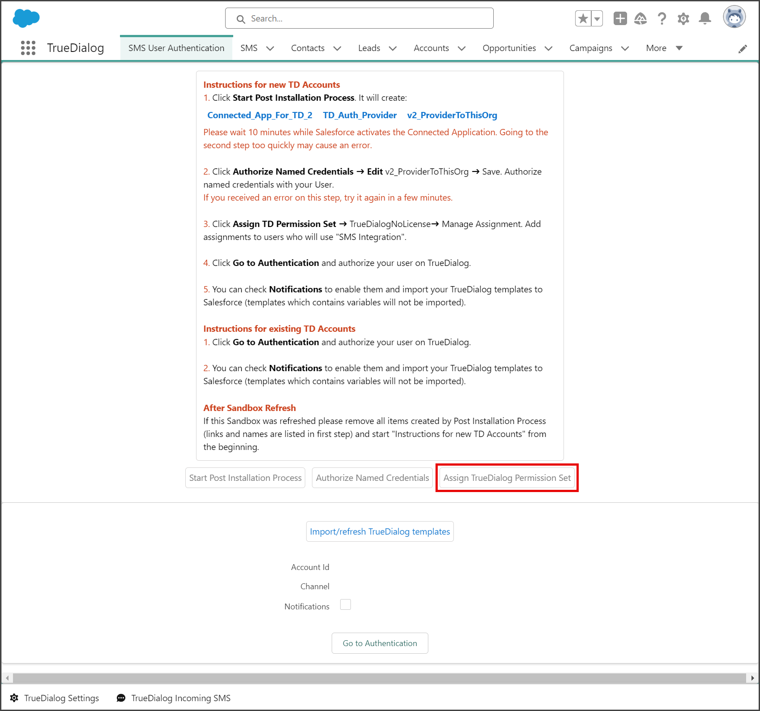Expand the Contacts tab chevron
The width and height of the screenshot is (760, 711).
[x=337, y=48]
